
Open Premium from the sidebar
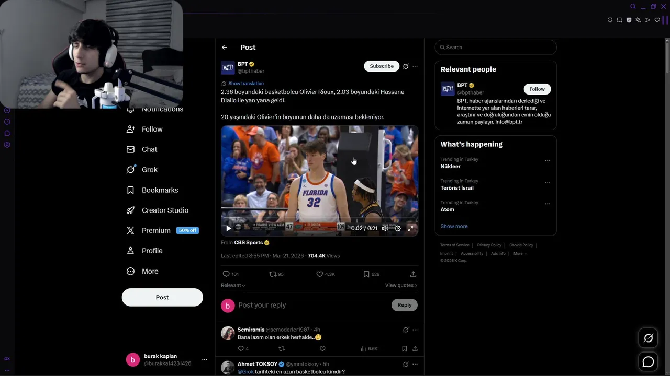click(149, 230)
